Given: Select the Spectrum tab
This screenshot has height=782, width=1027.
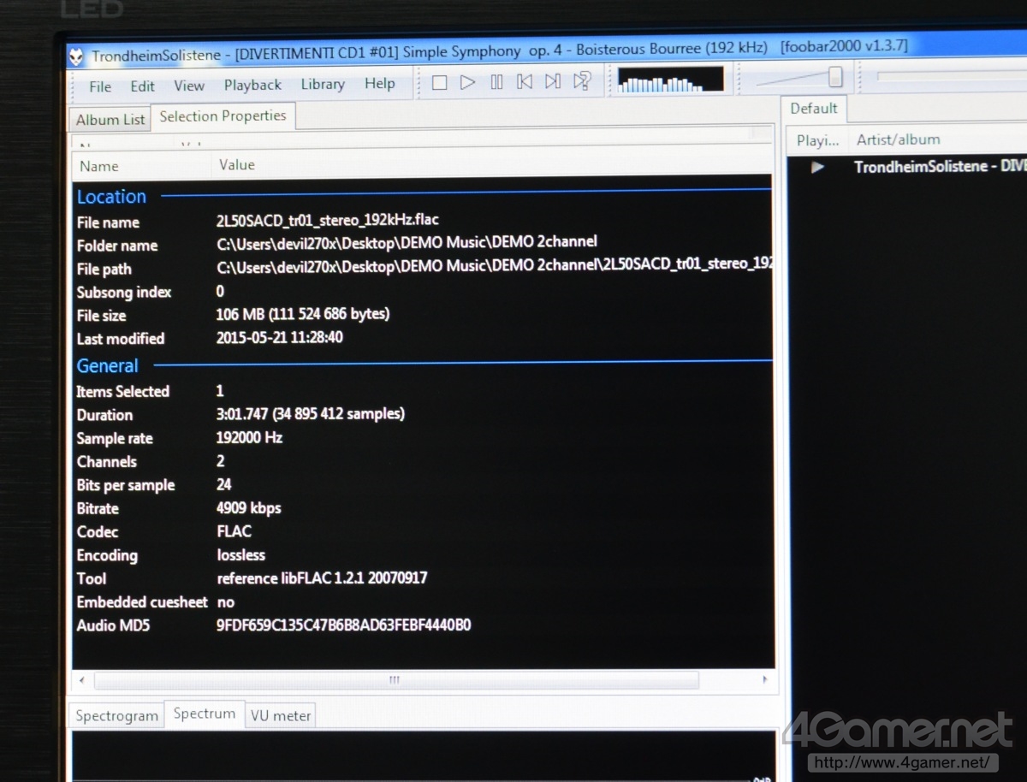Looking at the screenshot, I should click(204, 714).
